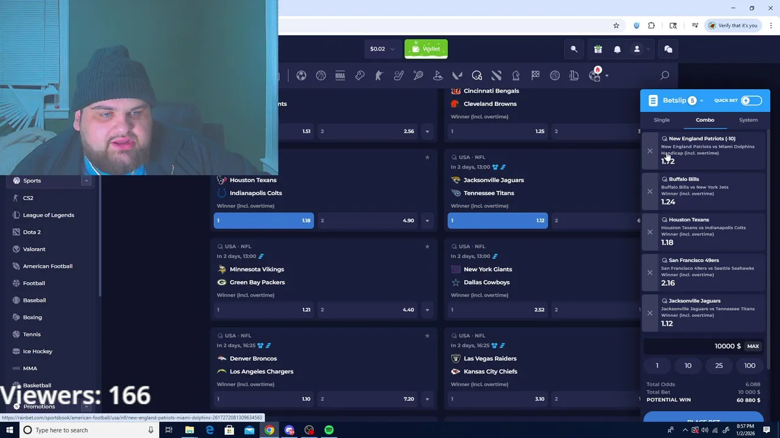Select Los Angeles Chargers 7.20 odds
This screenshot has width=780, height=438.
click(367, 399)
